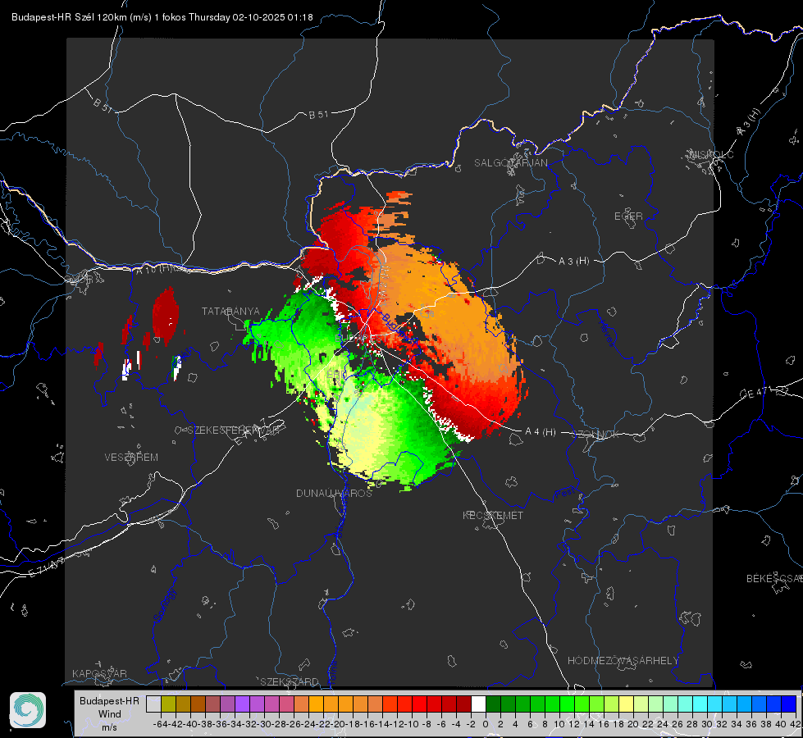Choose the cyan swatch between 28 and 30

pos(700,704)
